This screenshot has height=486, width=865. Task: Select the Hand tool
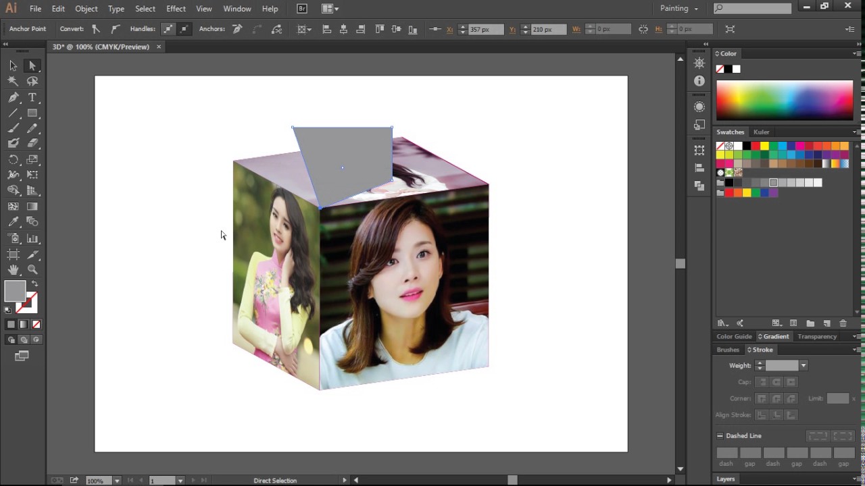click(x=13, y=269)
